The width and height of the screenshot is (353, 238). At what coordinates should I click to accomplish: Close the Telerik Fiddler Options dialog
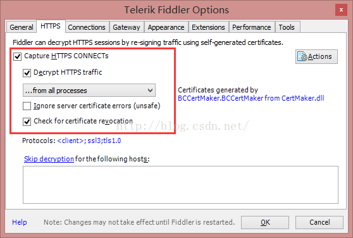click(341, 10)
